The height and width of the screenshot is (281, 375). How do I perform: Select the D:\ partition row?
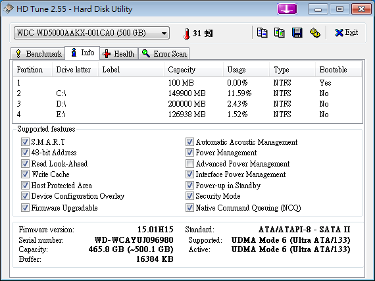(x=187, y=104)
